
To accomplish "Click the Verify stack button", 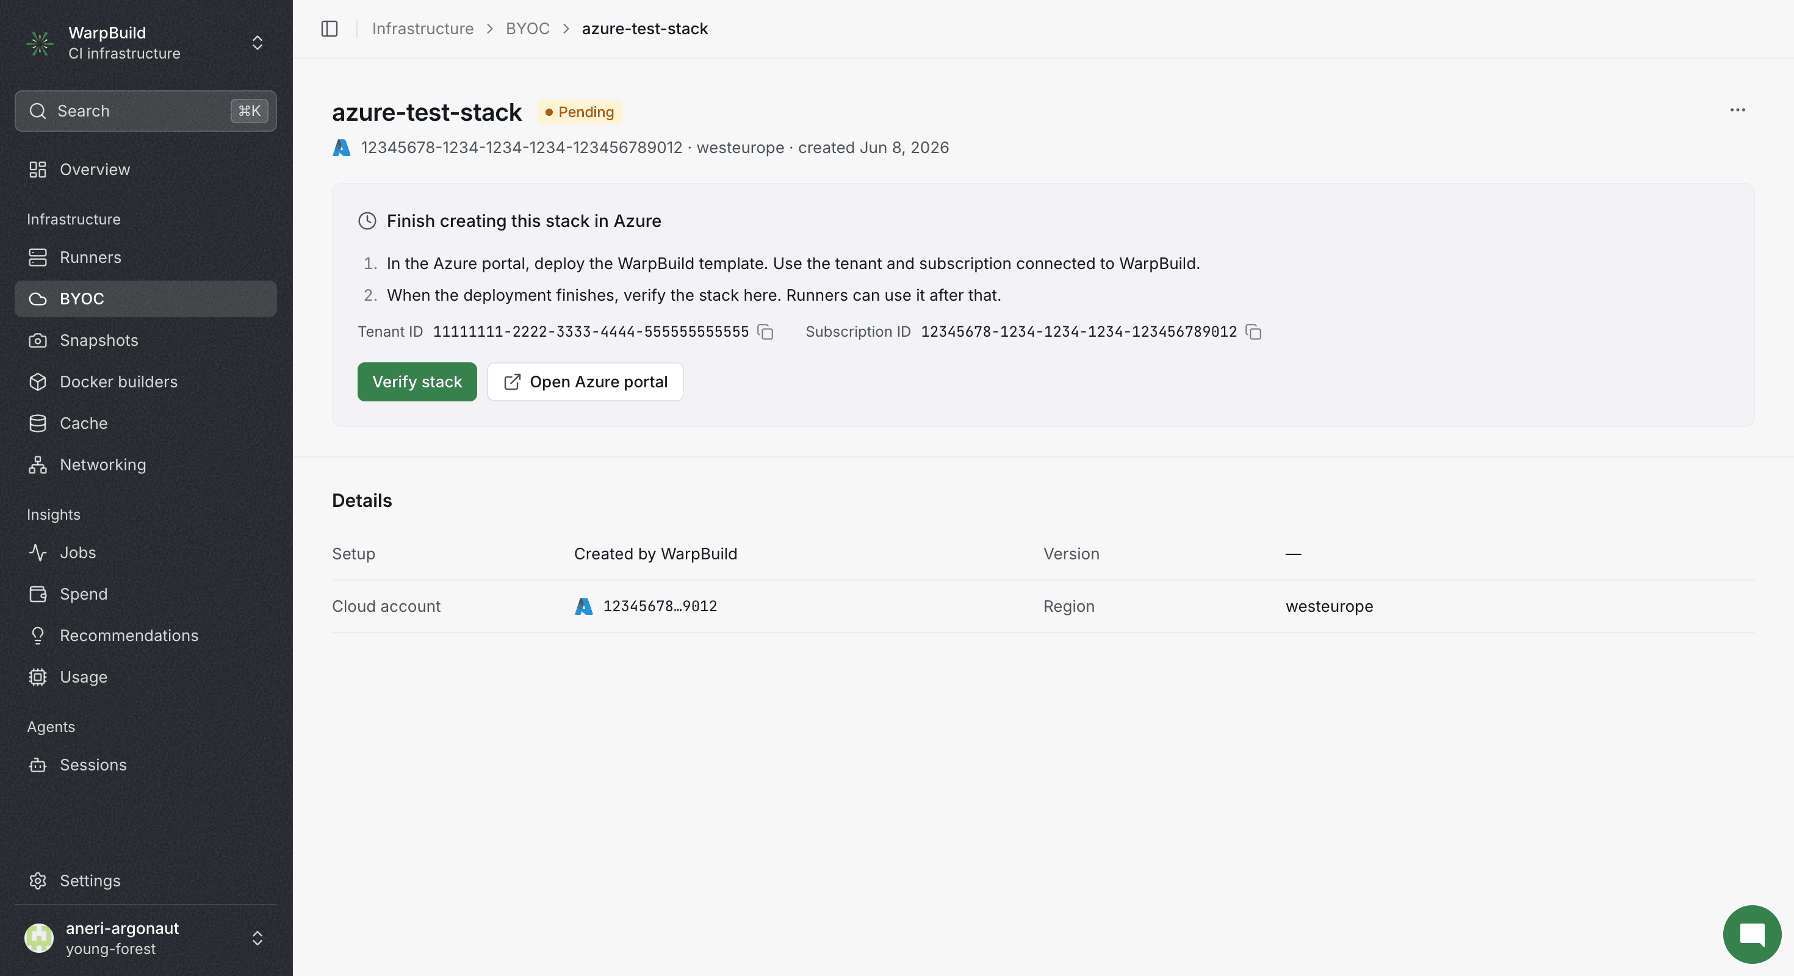I will 417,381.
